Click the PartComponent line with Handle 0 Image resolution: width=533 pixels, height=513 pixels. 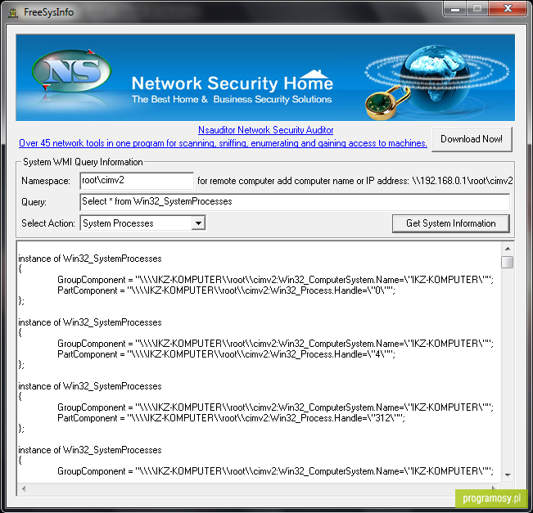click(x=226, y=290)
